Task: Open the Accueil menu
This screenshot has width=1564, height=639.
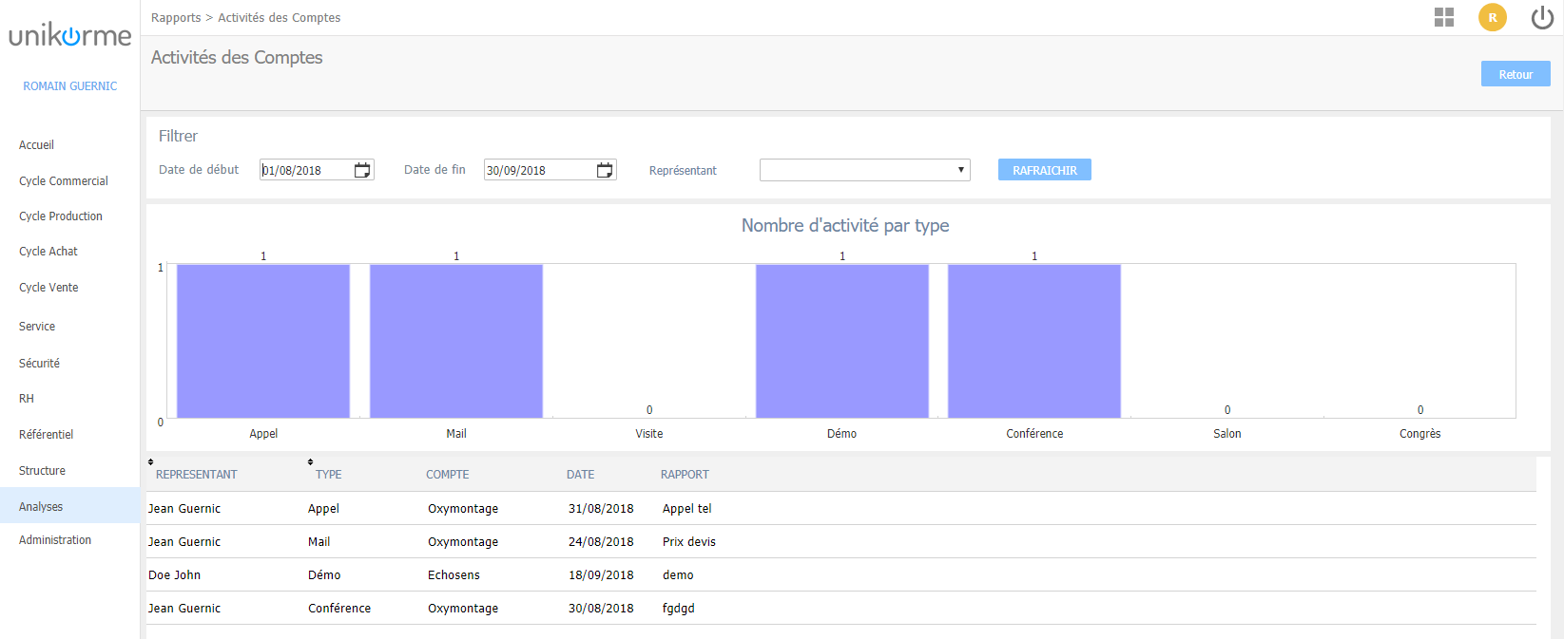Action: pyautogui.click(x=36, y=145)
